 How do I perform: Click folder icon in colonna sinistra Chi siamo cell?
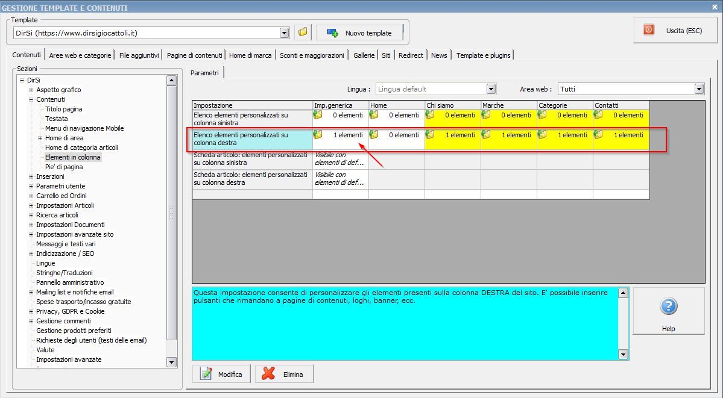pyautogui.click(x=430, y=115)
